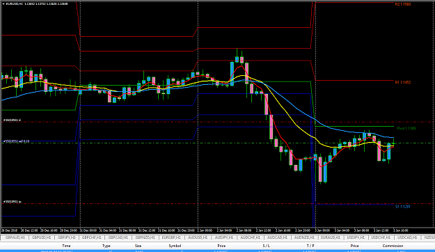Select the 'sell 0.10' order entry line label
The width and height of the screenshot is (435, 252).
[x=16, y=141]
